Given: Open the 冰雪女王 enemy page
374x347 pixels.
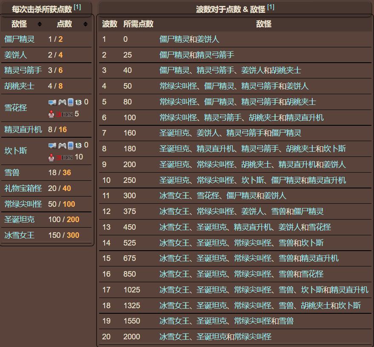Looking at the screenshot, I should pyautogui.click(x=19, y=235).
